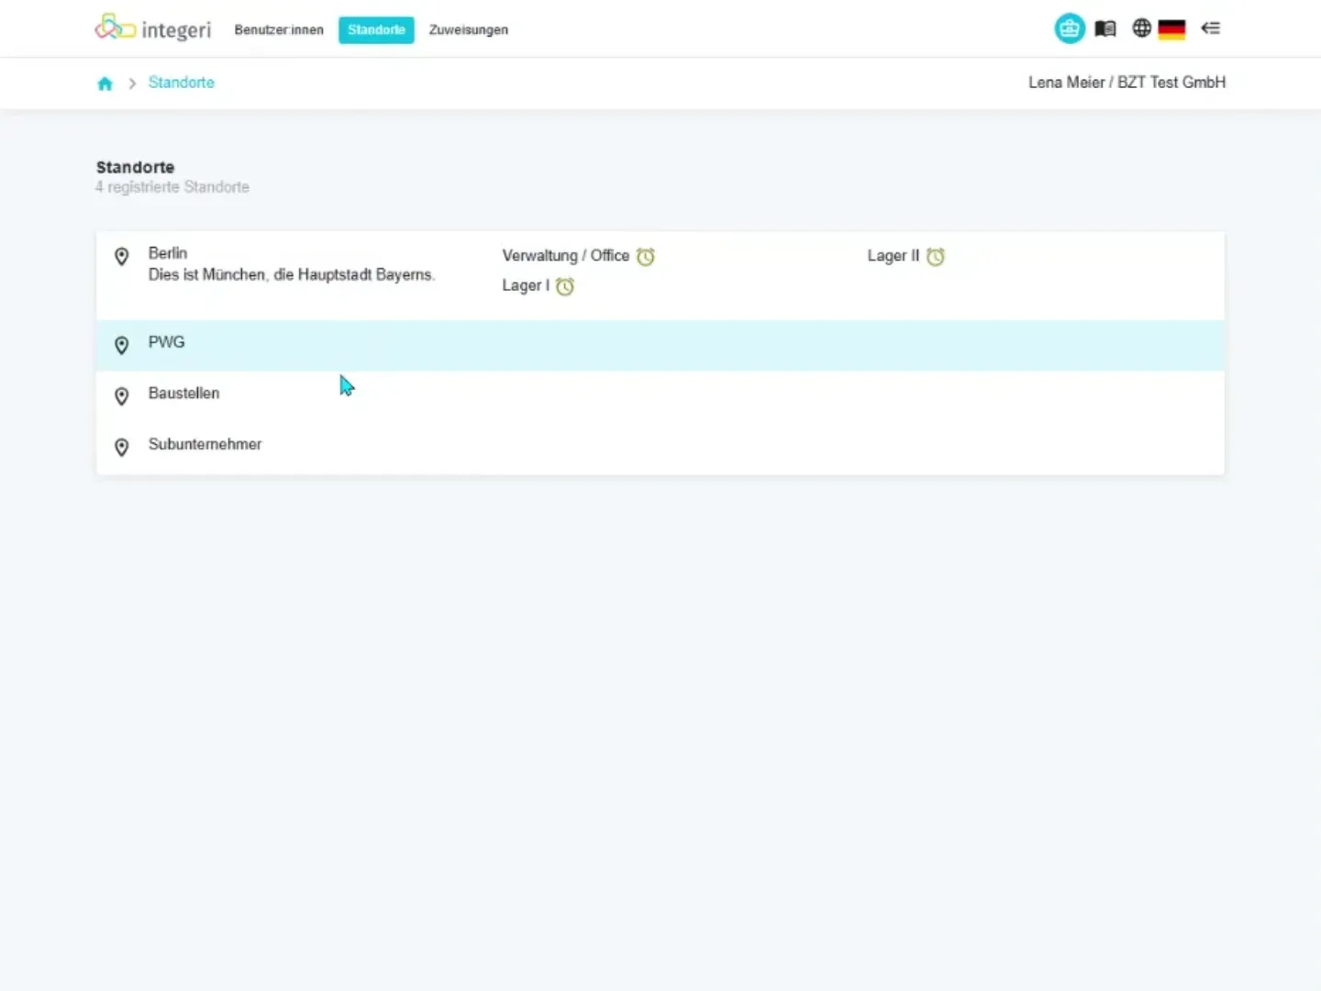Open the Benutzer:innen menu item

279,29
